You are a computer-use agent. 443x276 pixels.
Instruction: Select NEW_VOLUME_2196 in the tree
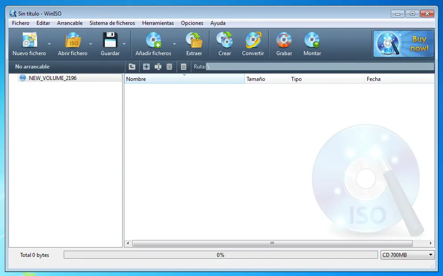(53, 78)
